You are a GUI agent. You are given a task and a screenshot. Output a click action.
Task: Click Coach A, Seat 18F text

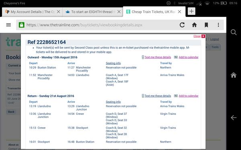point(117,82)
